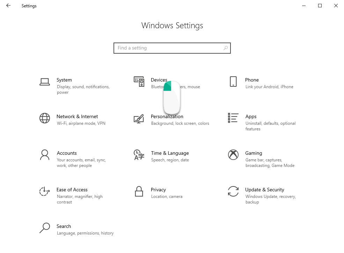Click the Update & Security refresh icon
Viewport: 344px width, 253px height.
pos(233,191)
